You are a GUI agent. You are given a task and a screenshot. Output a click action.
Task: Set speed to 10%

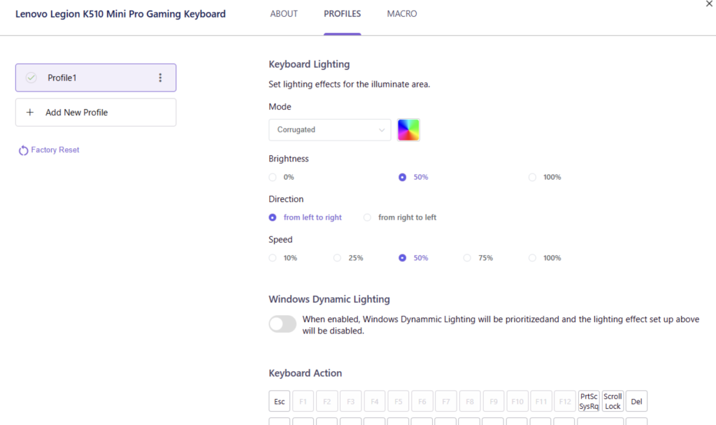pyautogui.click(x=273, y=258)
